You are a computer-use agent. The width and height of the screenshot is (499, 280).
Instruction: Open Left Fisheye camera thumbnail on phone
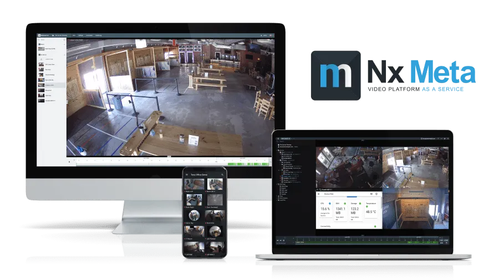pyautogui.click(x=215, y=231)
